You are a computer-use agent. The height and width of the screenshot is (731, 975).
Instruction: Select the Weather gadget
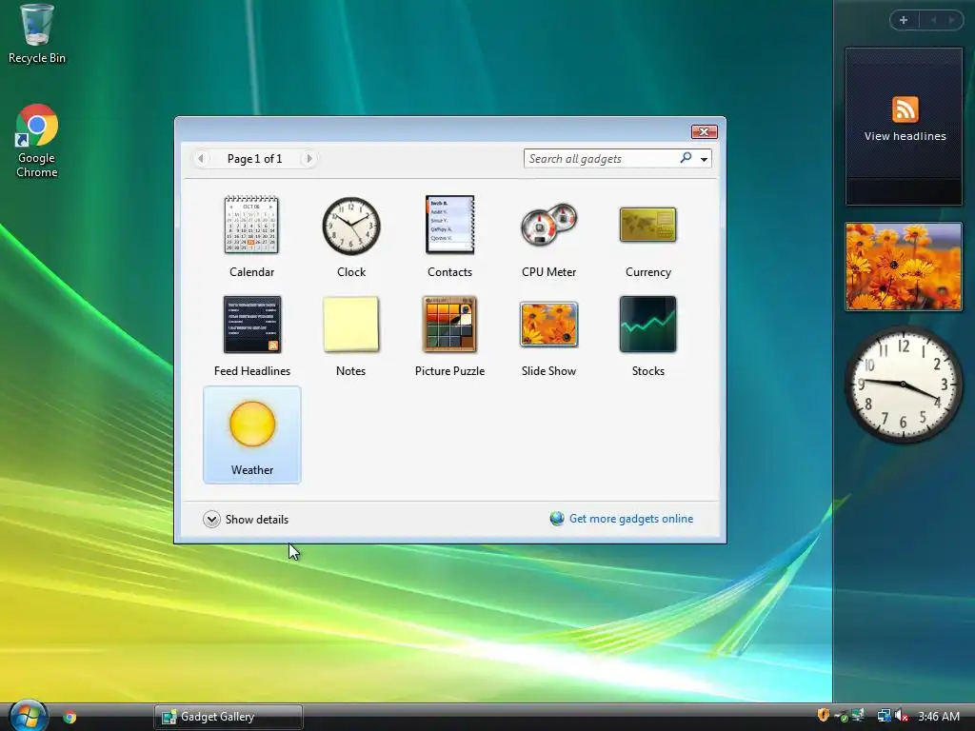pyautogui.click(x=251, y=434)
